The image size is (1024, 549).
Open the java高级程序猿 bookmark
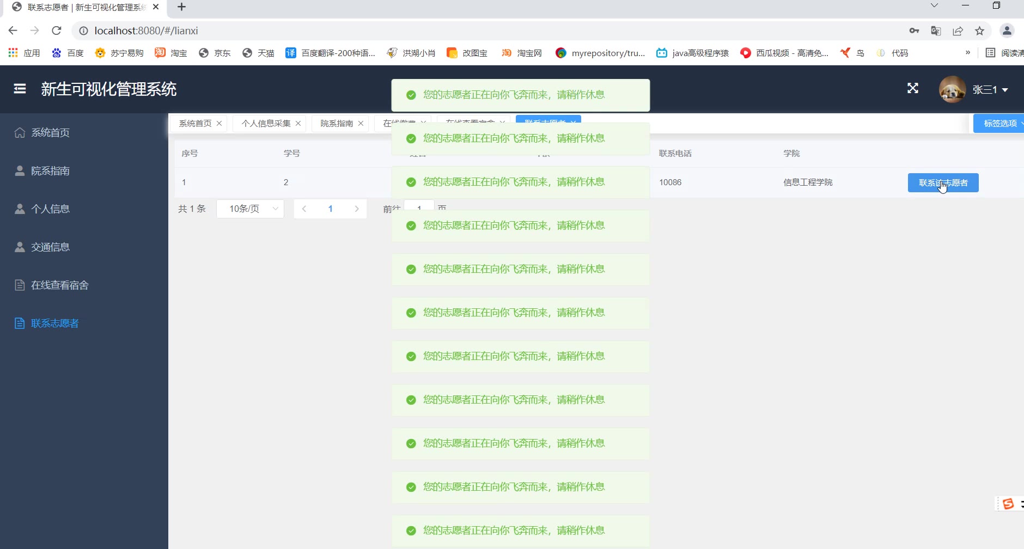(x=692, y=53)
